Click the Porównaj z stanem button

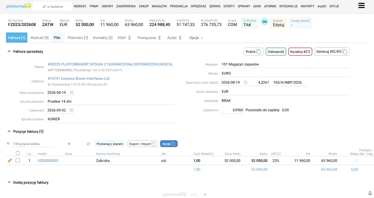click(x=110, y=144)
